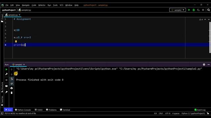
Task: Open the Terminal tool window
Action: click(65, 110)
